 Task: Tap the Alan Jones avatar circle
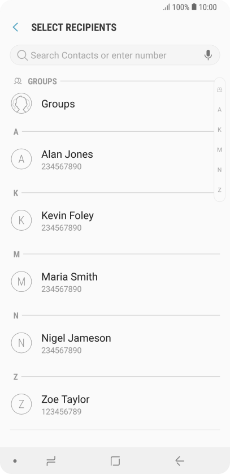pyautogui.click(x=21, y=159)
